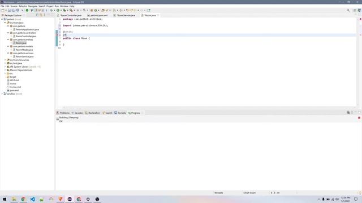This screenshot has height=203, width=362.
Task: Select RoomModel.java in Package Explorer
Action: click(24, 50)
